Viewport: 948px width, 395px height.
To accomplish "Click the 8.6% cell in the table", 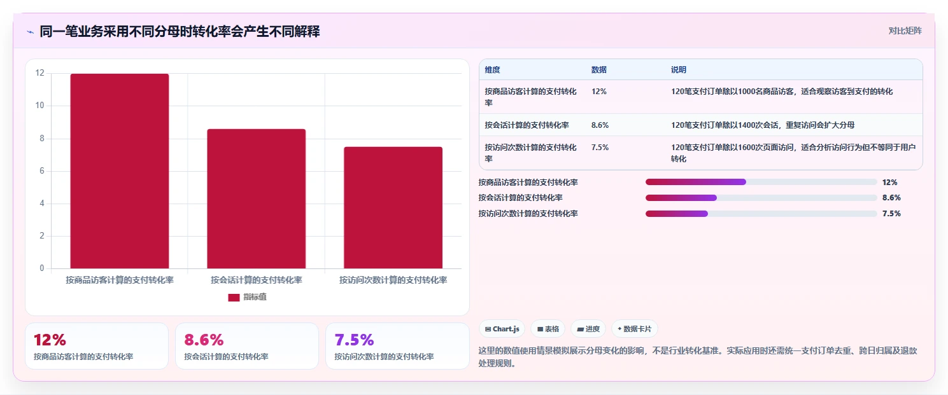I will pos(600,125).
